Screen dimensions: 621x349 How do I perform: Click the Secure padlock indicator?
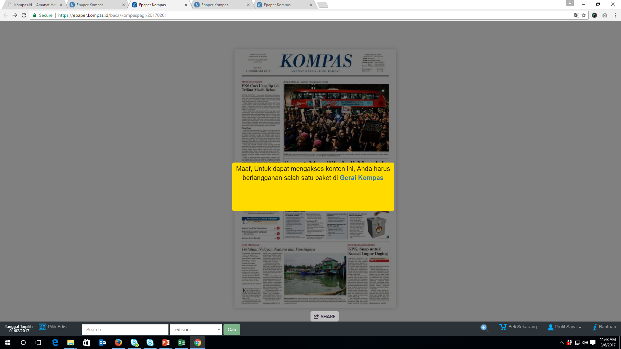(43, 15)
